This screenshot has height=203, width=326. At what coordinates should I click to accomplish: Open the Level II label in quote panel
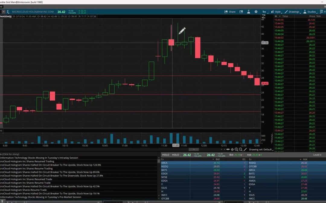(317, 155)
